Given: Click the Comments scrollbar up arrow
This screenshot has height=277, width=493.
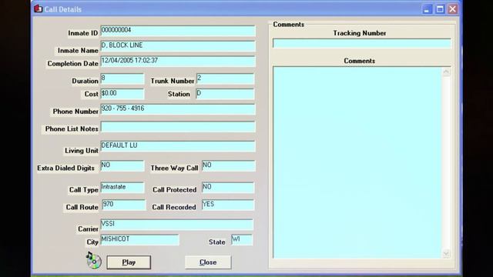Looking at the screenshot, I should coord(446,72).
